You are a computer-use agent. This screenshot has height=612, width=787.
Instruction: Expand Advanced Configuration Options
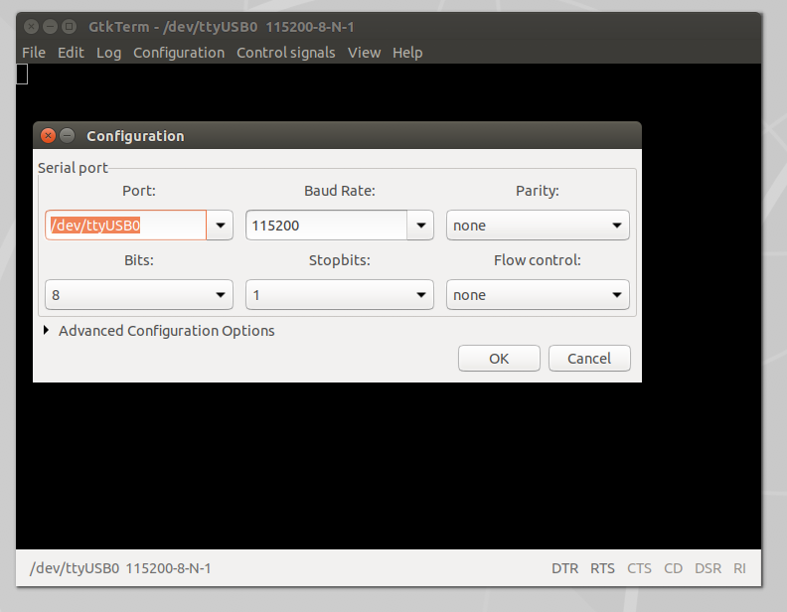(159, 331)
